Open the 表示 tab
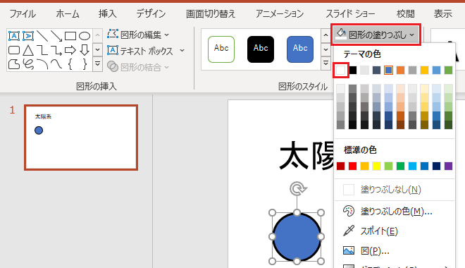 442,13
